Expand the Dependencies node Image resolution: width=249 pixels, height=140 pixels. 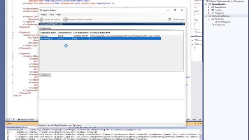209,7
